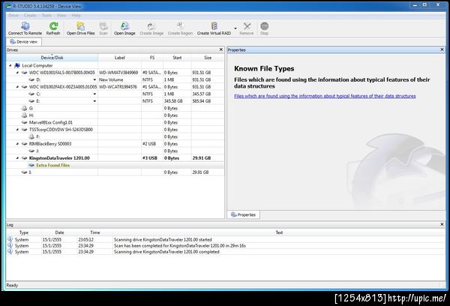Collapse the RIMBlackBerry SD0003 node

tap(17, 144)
